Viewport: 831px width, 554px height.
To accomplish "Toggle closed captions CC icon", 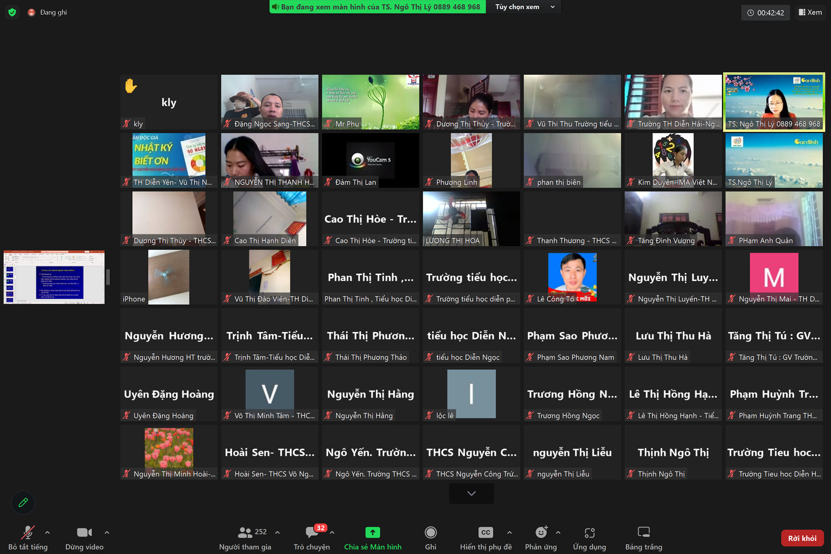I will point(486,532).
